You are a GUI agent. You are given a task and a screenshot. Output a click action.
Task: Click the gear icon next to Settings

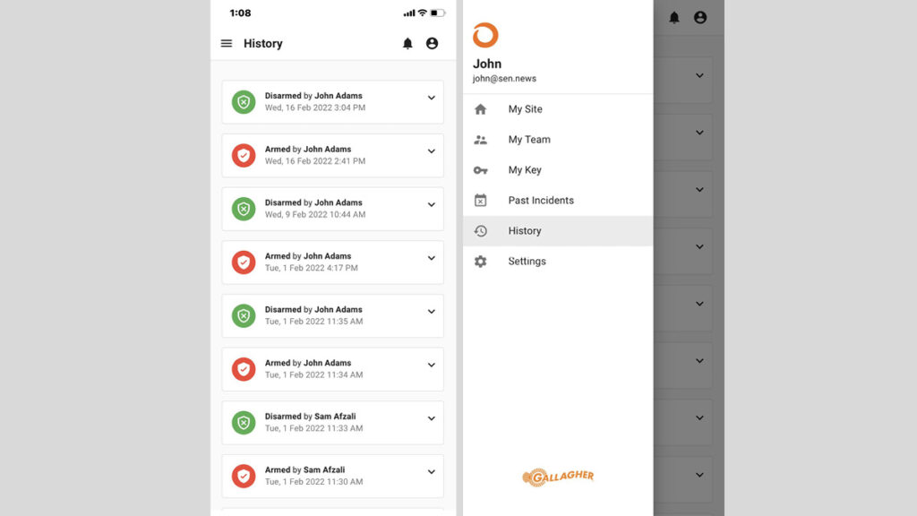pos(481,262)
